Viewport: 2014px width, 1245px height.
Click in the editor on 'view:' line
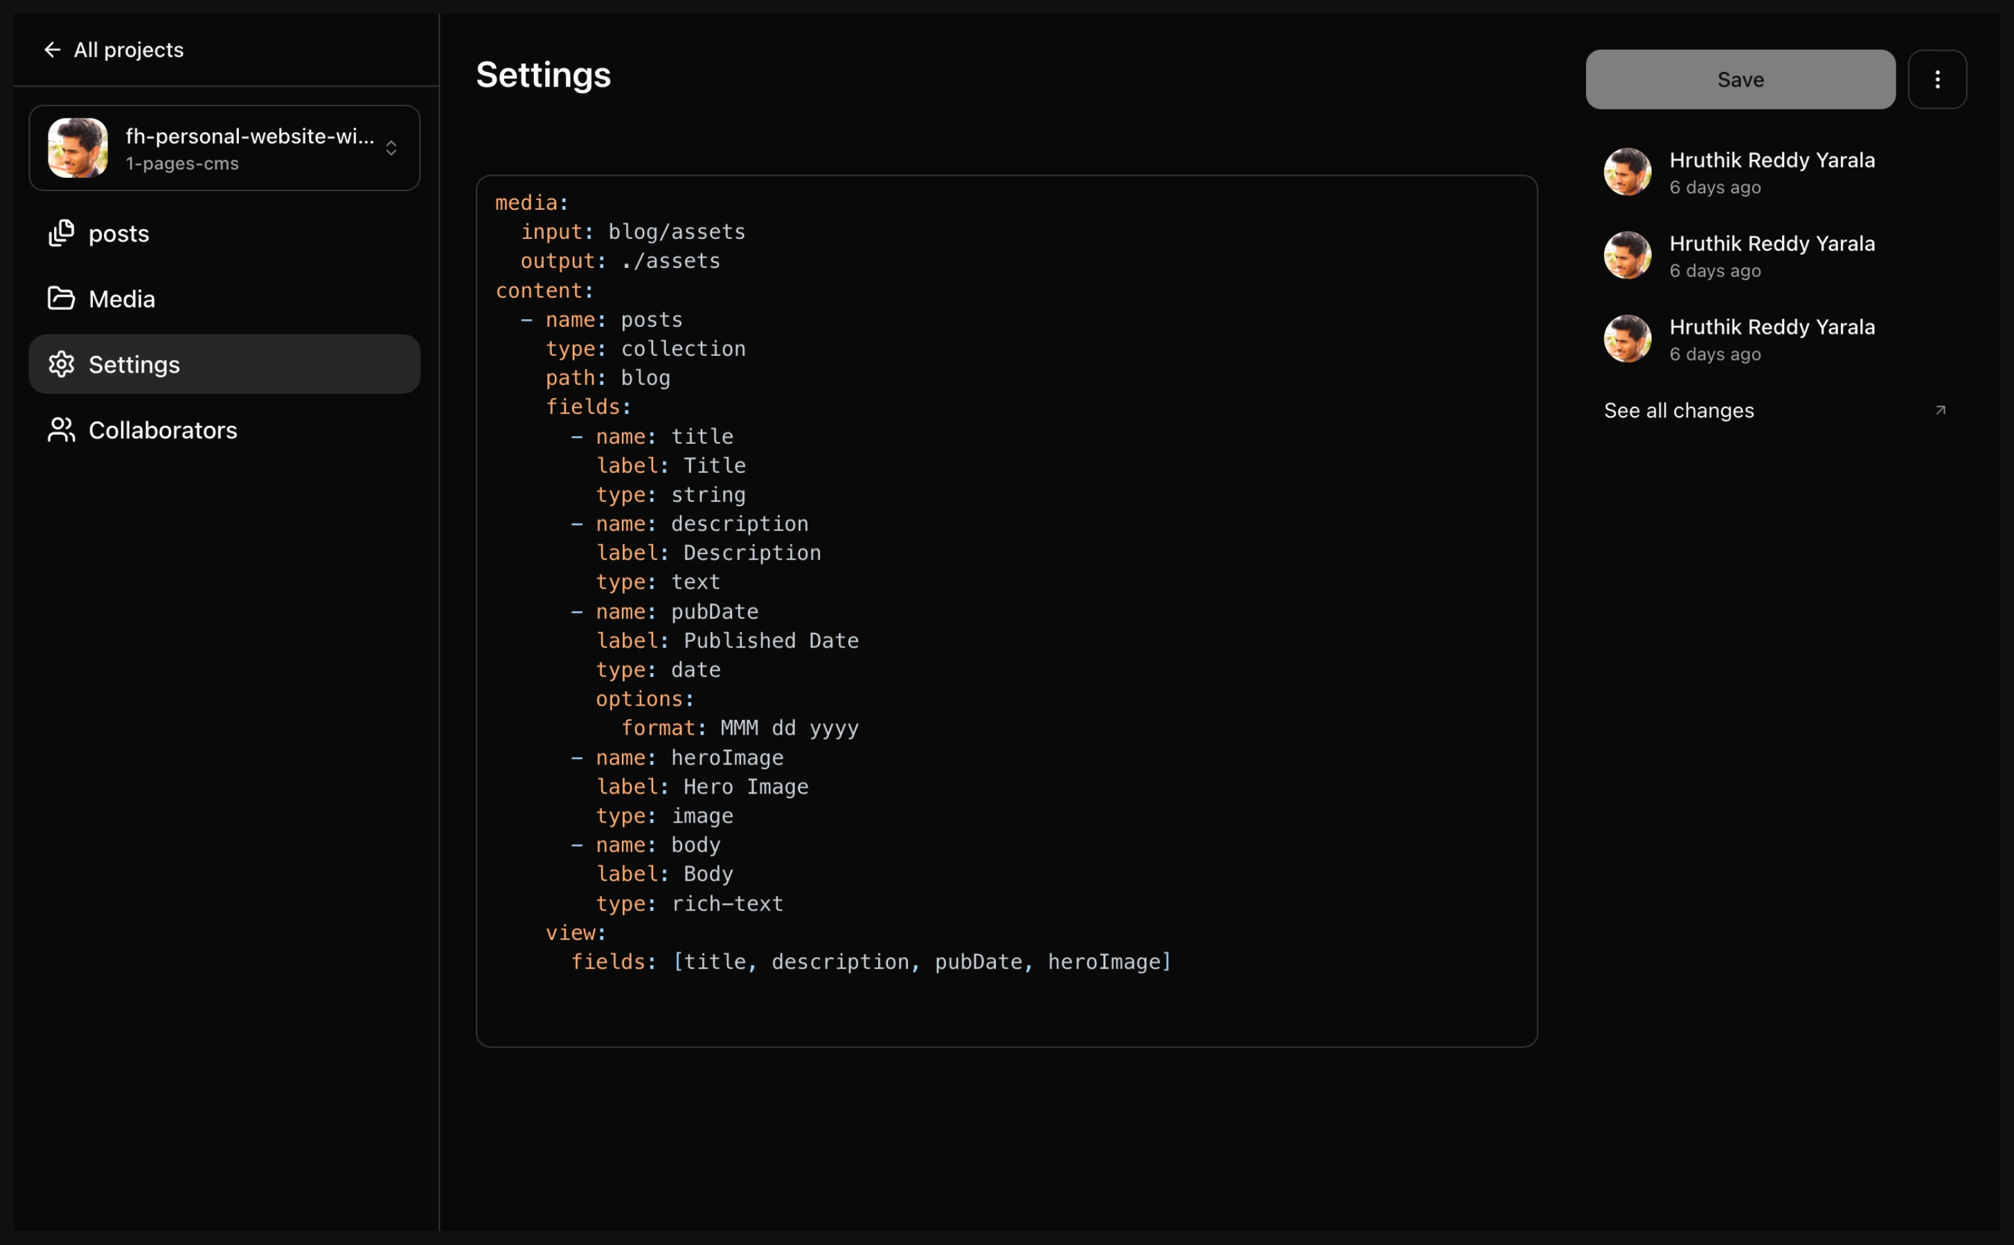tap(576, 933)
